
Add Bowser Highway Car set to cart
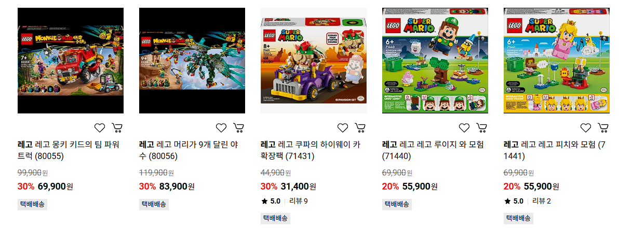click(x=360, y=127)
